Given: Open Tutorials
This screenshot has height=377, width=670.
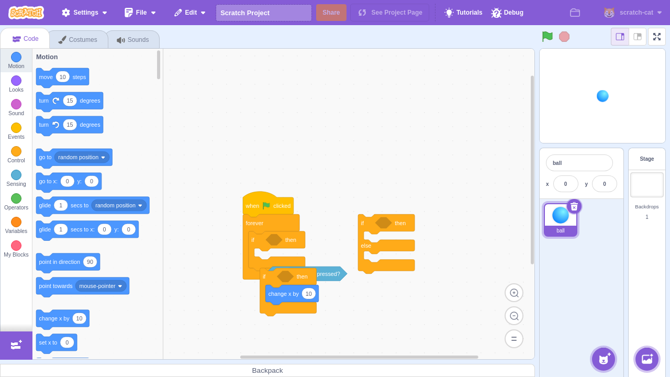Looking at the screenshot, I should (x=463, y=13).
